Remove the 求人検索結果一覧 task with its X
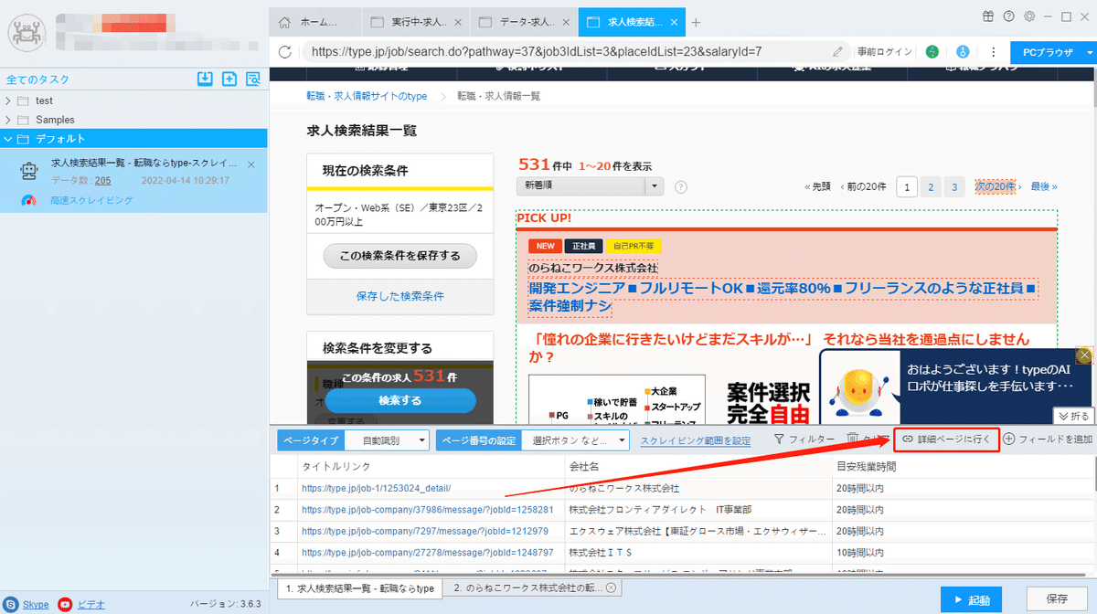 coord(252,164)
